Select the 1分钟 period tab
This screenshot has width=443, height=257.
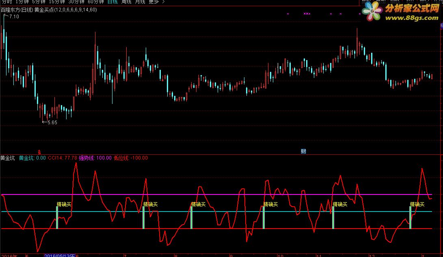22,2
